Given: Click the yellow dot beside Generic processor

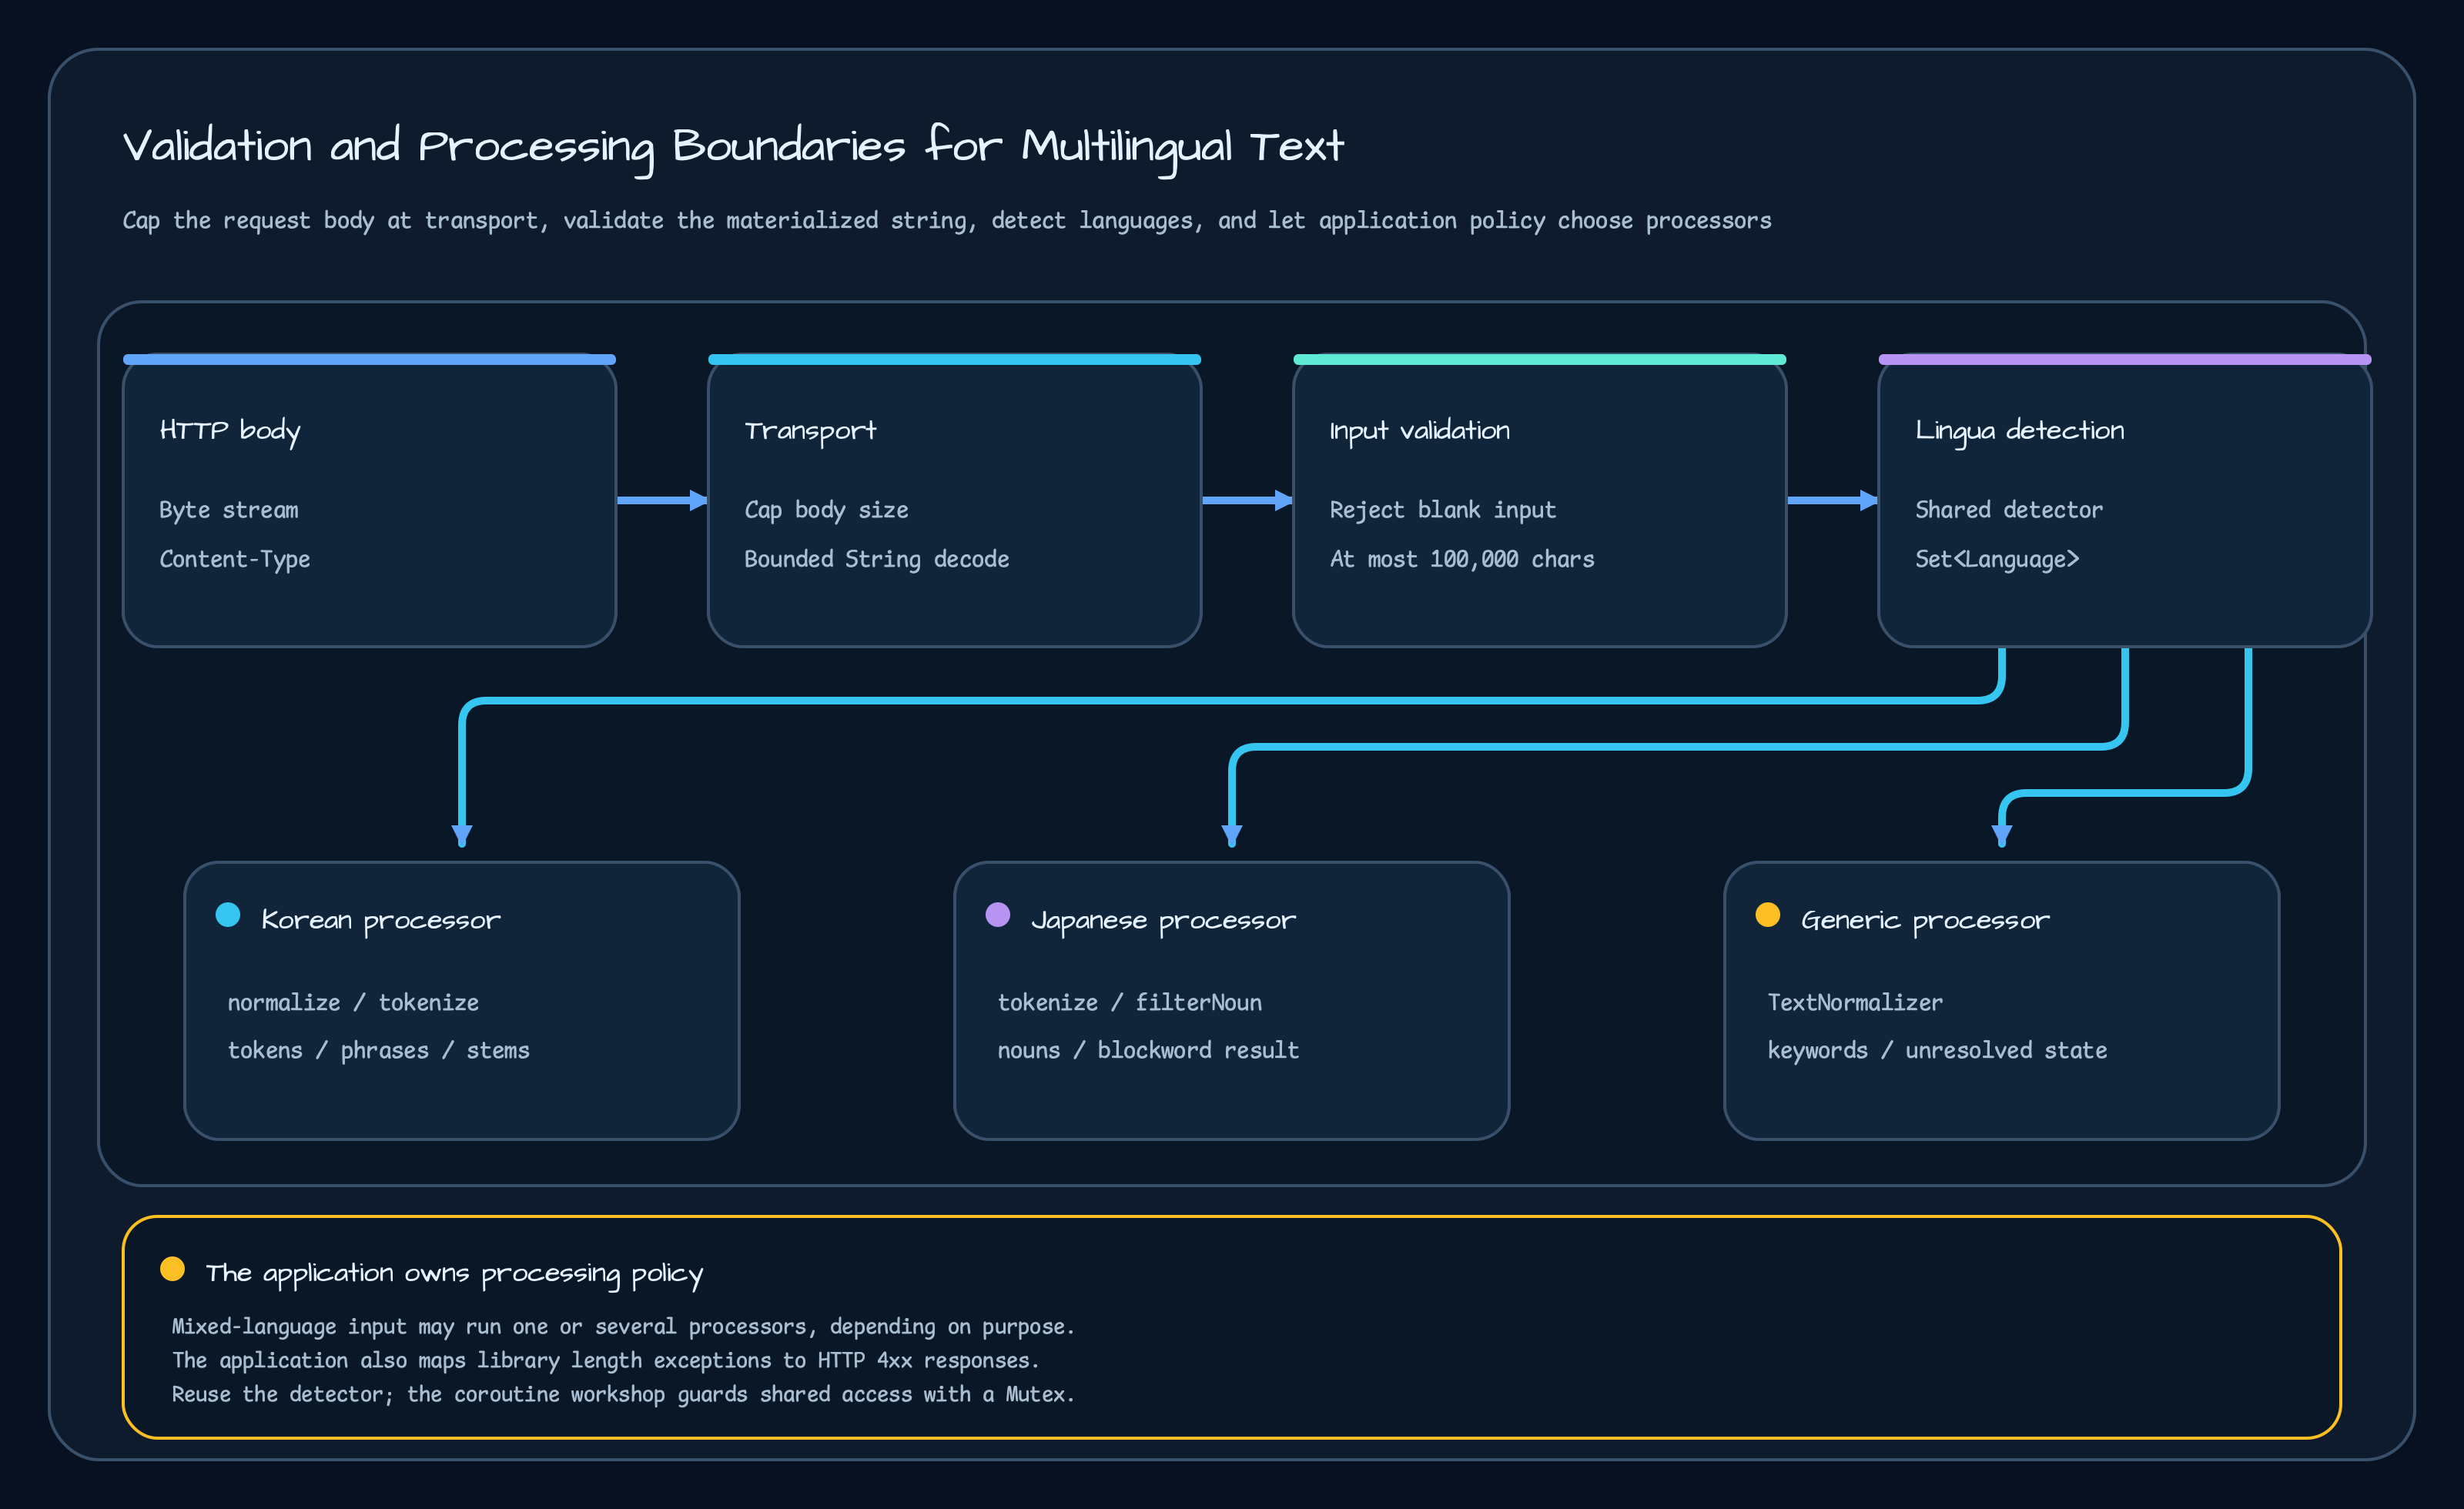Looking at the screenshot, I should 1768,915.
